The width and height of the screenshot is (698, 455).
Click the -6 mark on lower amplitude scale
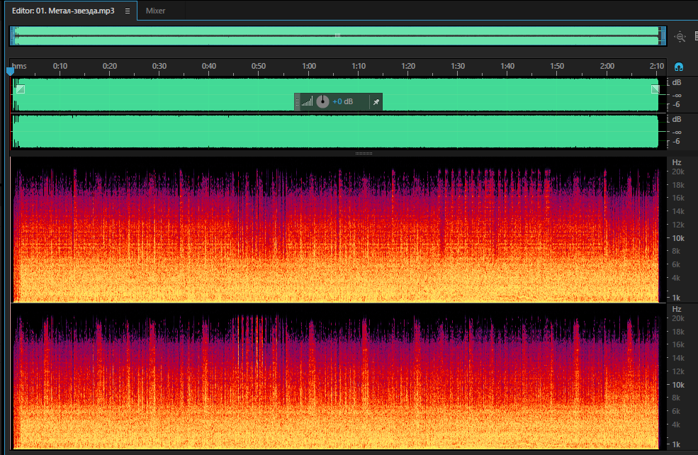677,142
